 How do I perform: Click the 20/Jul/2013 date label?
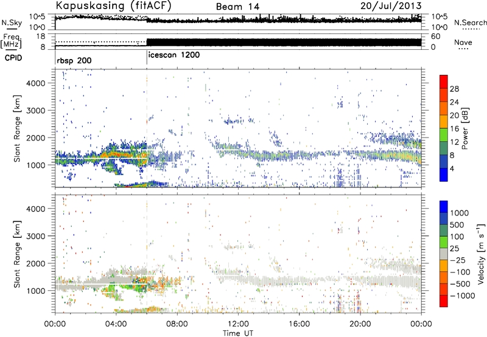[x=391, y=6]
